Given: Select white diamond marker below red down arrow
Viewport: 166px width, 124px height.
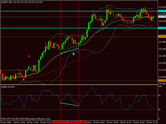Looking at the screenshot, I should pyautogui.click(x=29, y=67).
